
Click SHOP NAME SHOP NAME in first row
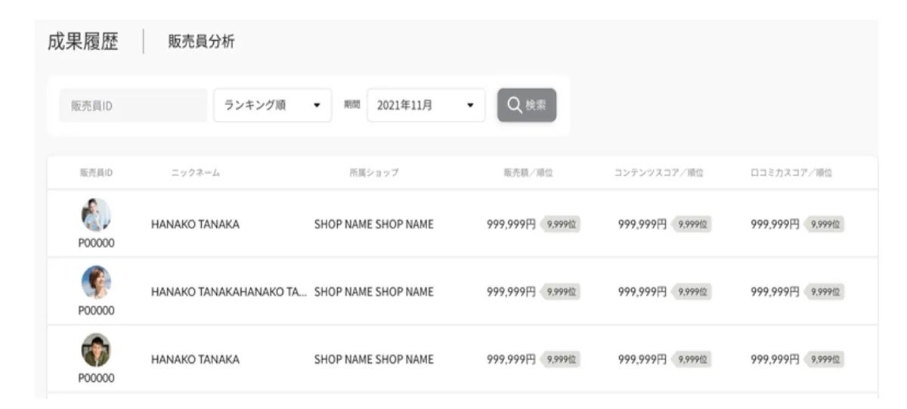pyautogui.click(x=374, y=225)
